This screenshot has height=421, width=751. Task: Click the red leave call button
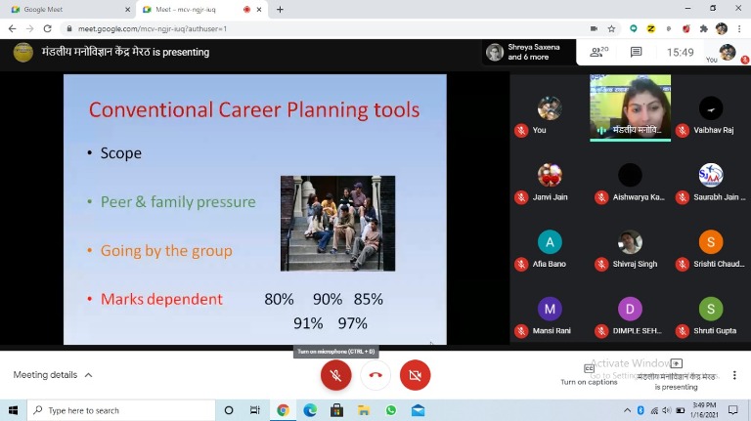pyautogui.click(x=375, y=375)
